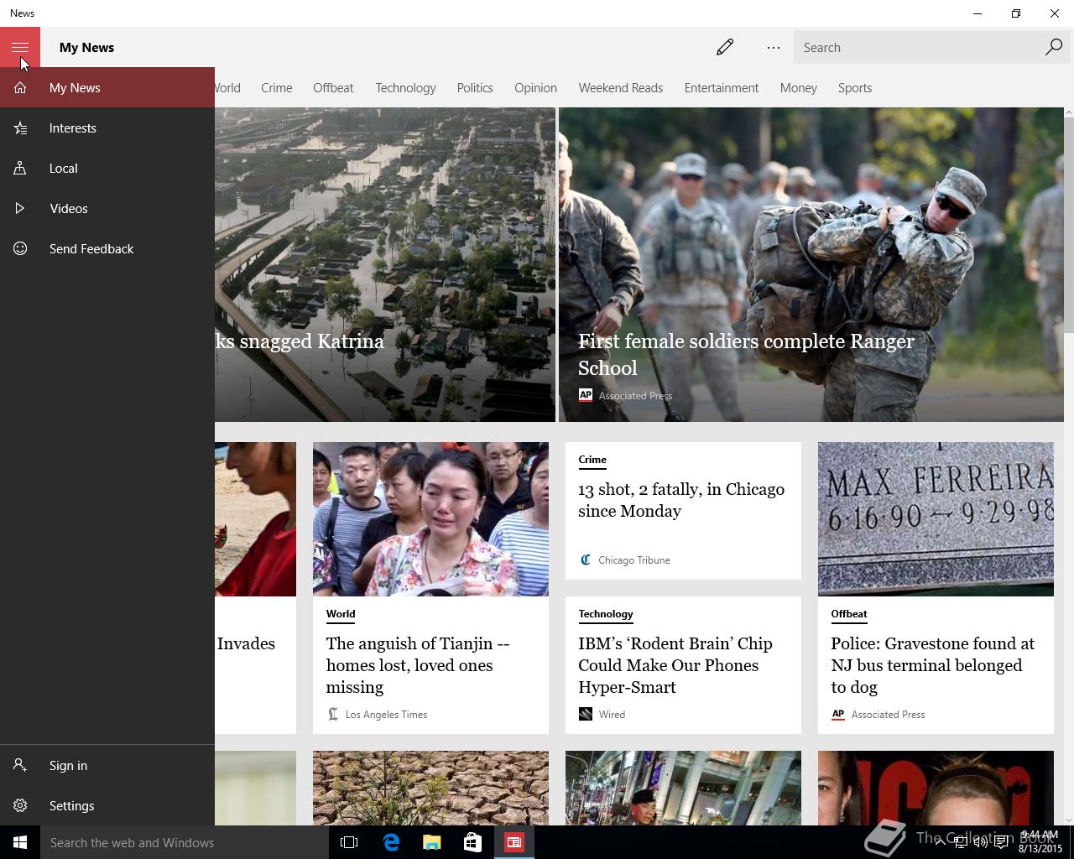Click the Tianjin crowd photo thumbnail
Viewport: 1074px width, 859px height.
tap(430, 519)
